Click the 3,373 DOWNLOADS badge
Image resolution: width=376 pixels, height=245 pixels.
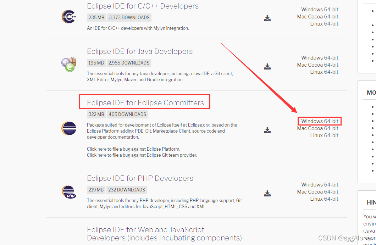pyautogui.click(x=129, y=17)
